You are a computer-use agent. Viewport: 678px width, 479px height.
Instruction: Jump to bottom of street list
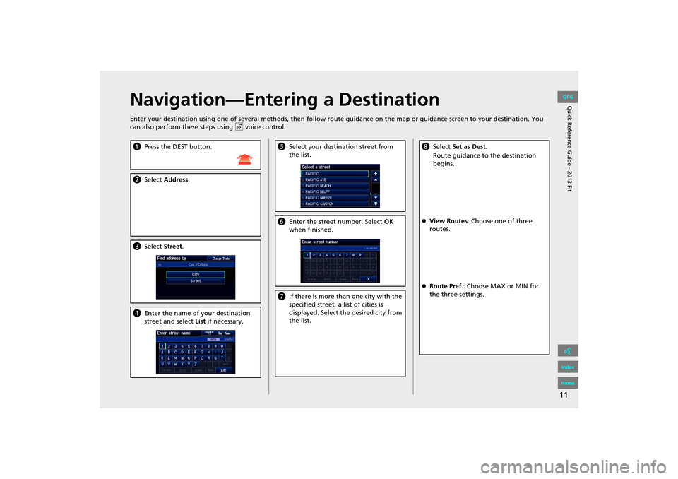pyautogui.click(x=375, y=203)
